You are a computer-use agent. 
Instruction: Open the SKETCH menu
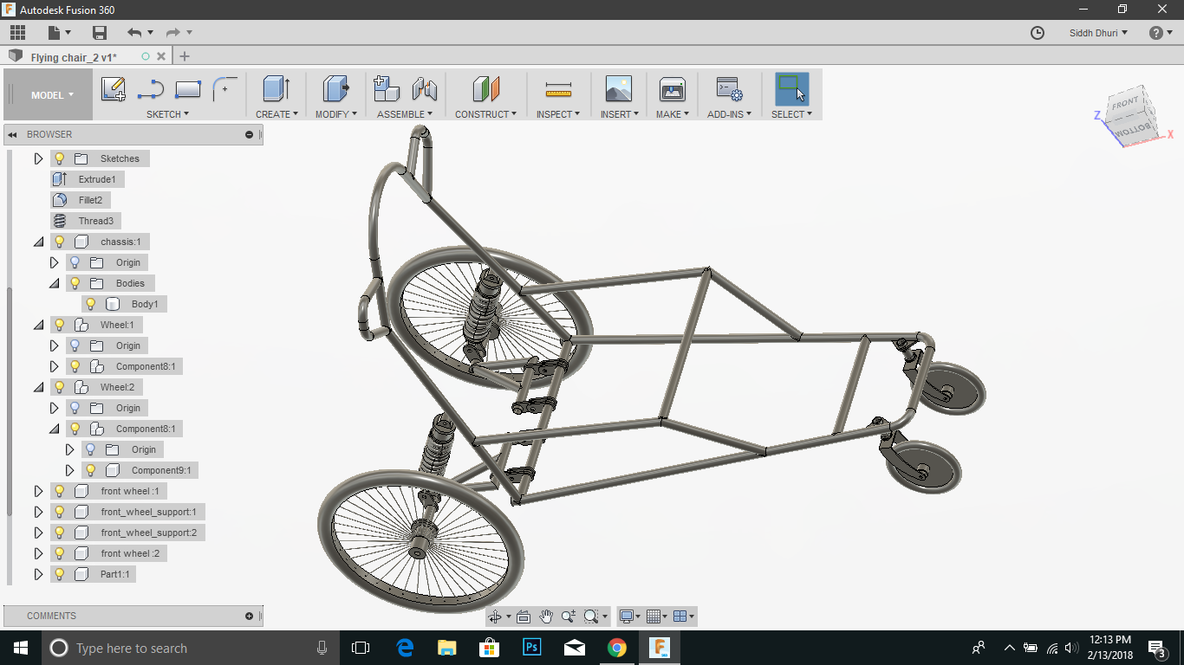click(167, 114)
